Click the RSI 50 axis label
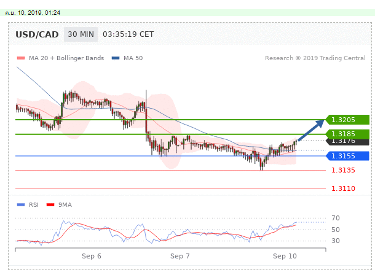This screenshot has width=375, height=275. click(336, 230)
